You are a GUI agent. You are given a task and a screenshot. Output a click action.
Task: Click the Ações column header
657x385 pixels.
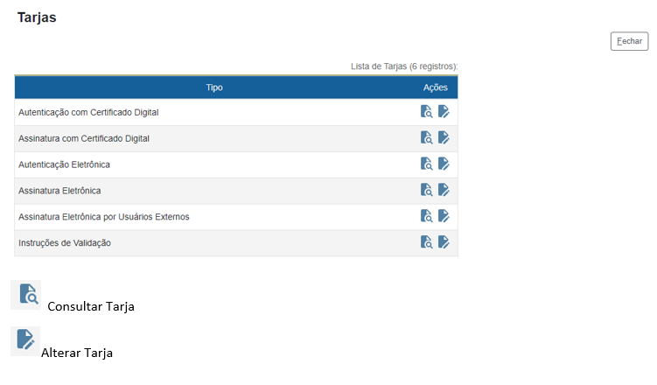[x=435, y=87]
